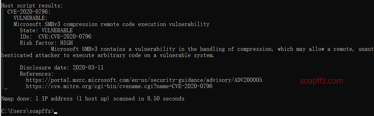Click the 'References:' label
Image resolution: width=374 pixels, height=116 pixels.
coord(37,74)
